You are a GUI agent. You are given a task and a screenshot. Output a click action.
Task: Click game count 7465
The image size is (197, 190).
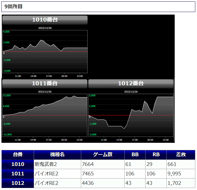tap(88, 174)
